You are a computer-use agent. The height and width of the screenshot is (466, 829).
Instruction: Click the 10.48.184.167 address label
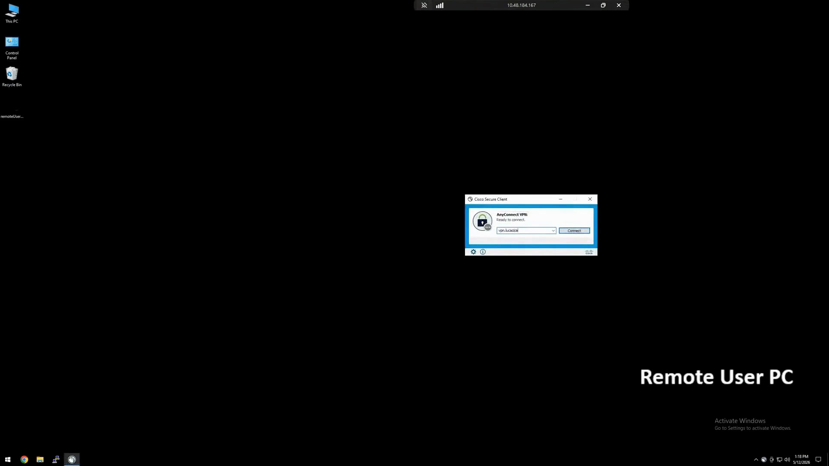pyautogui.click(x=521, y=5)
